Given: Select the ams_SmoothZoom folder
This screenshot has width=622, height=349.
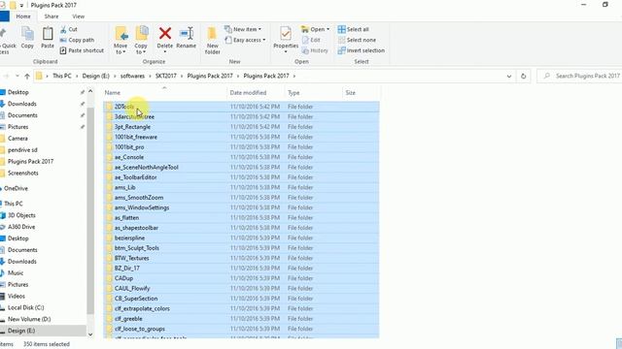Looking at the screenshot, I should tap(241, 198).
